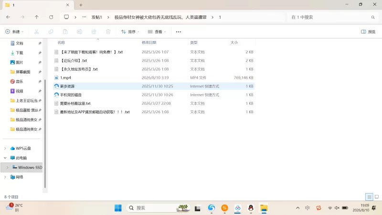Open 屏幕截图 folder in sidebar
Image resolution: width=382 pixels, height=215 pixels.
[x=23, y=72]
